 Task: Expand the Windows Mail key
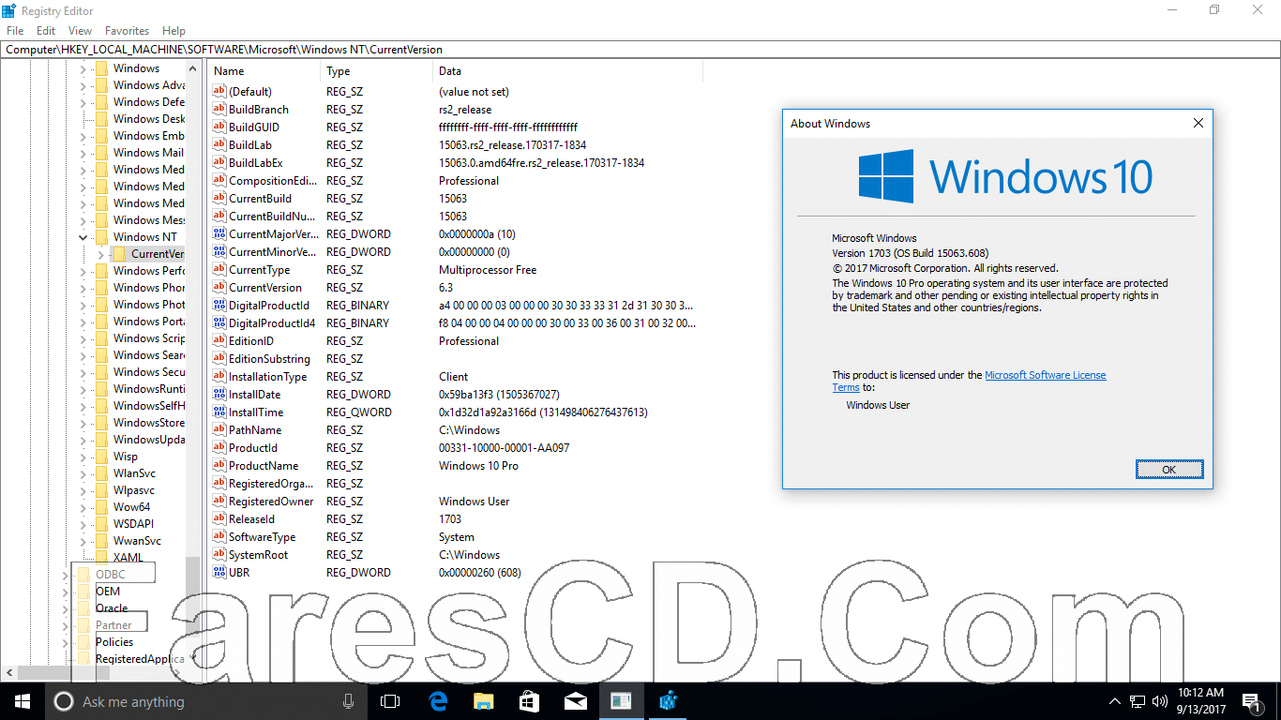point(83,153)
